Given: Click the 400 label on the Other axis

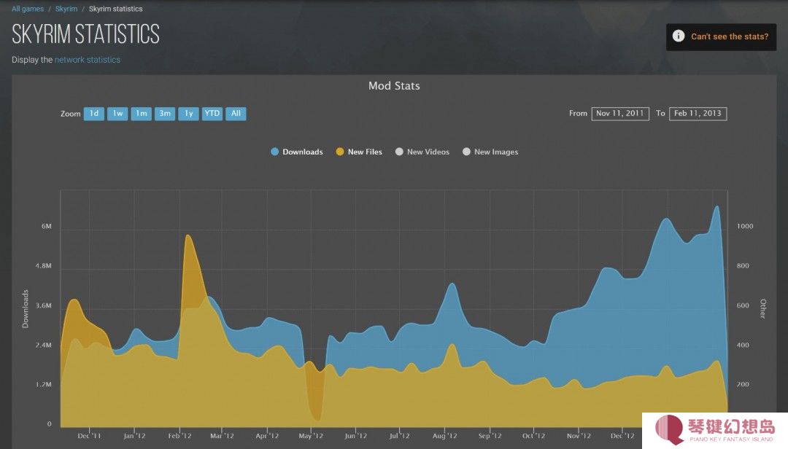Looking at the screenshot, I should point(743,345).
